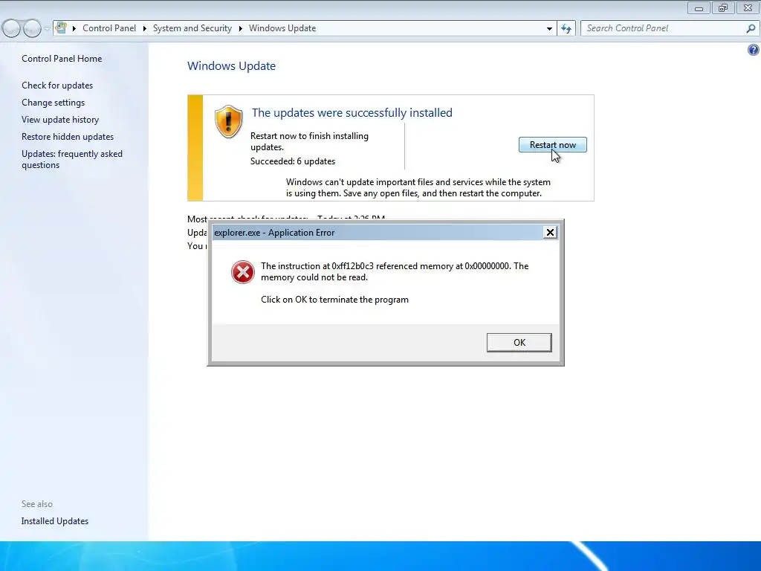
Task: Open Installed Updates link
Action: pyautogui.click(x=55, y=521)
